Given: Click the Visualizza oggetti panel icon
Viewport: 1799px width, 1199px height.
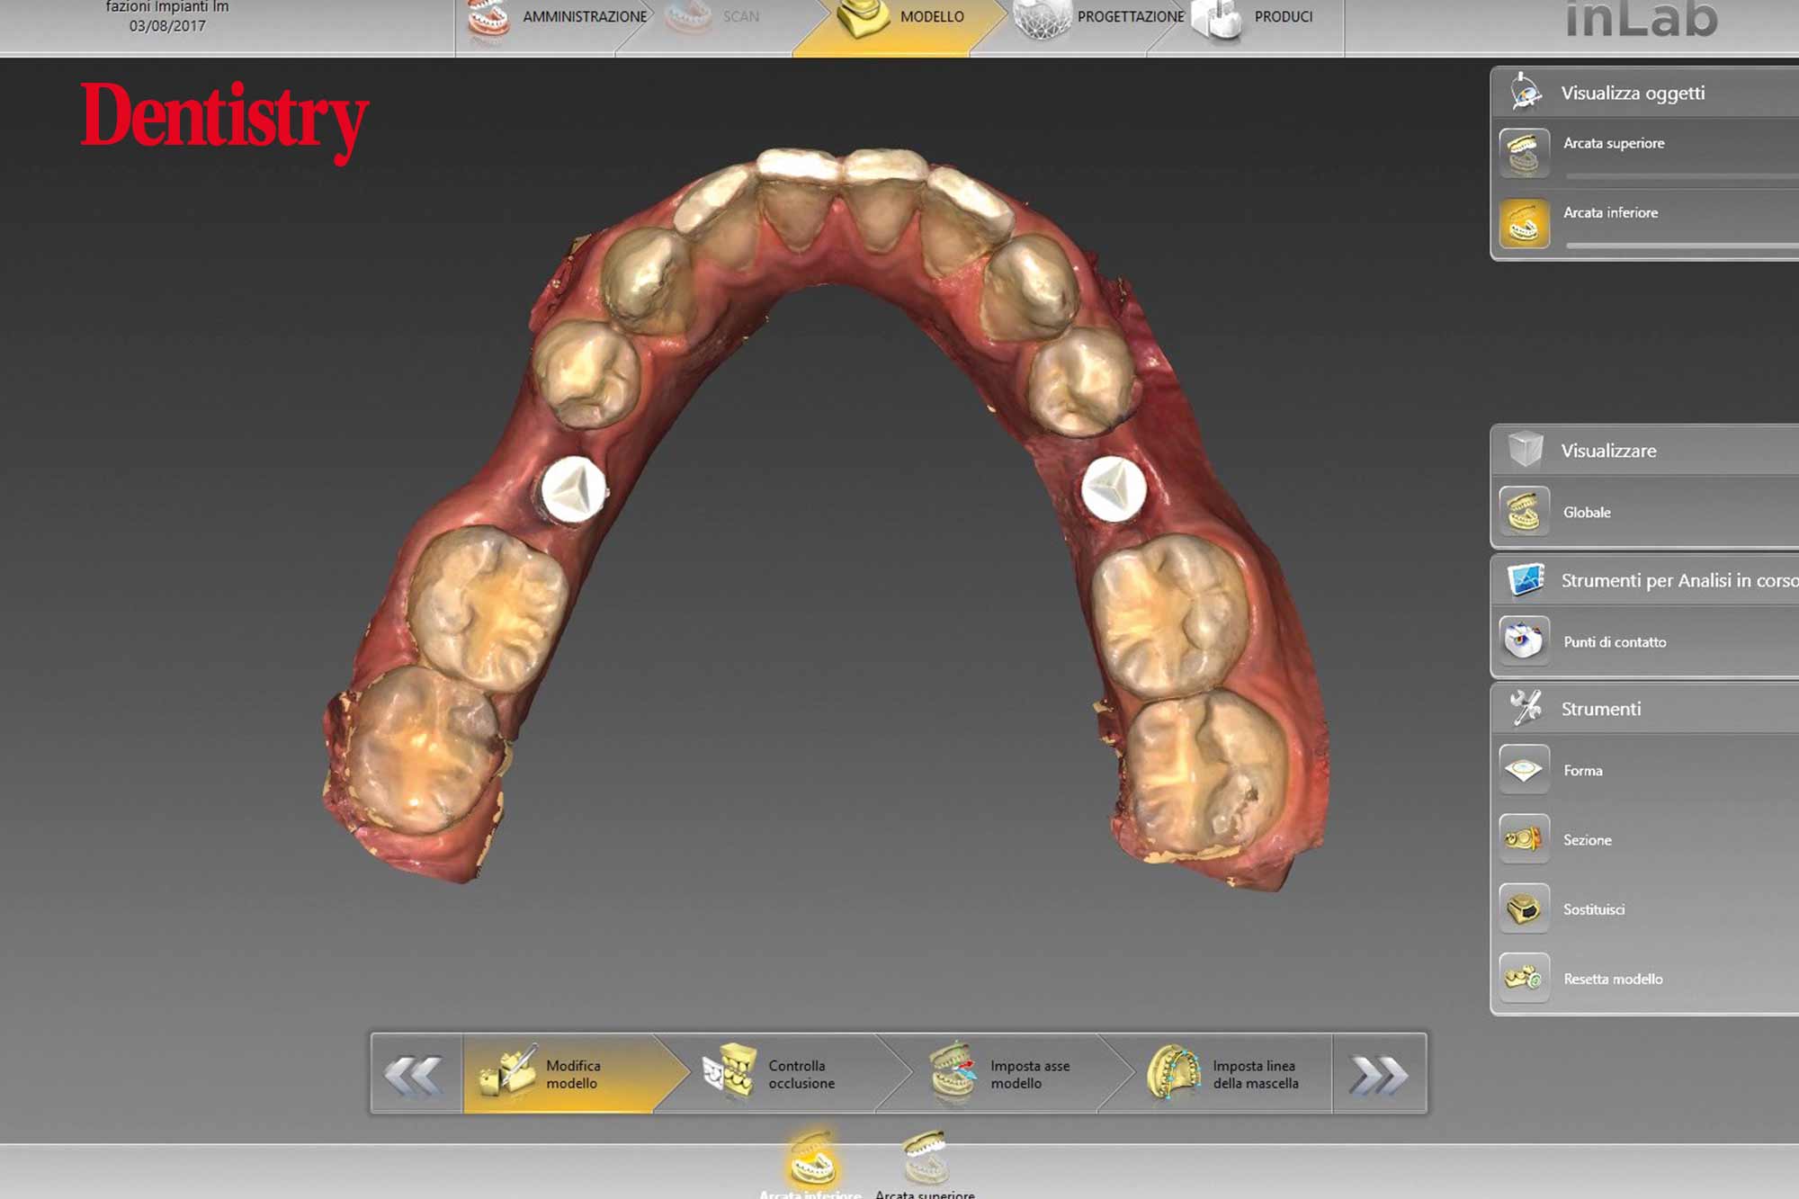Looking at the screenshot, I should point(1526,92).
